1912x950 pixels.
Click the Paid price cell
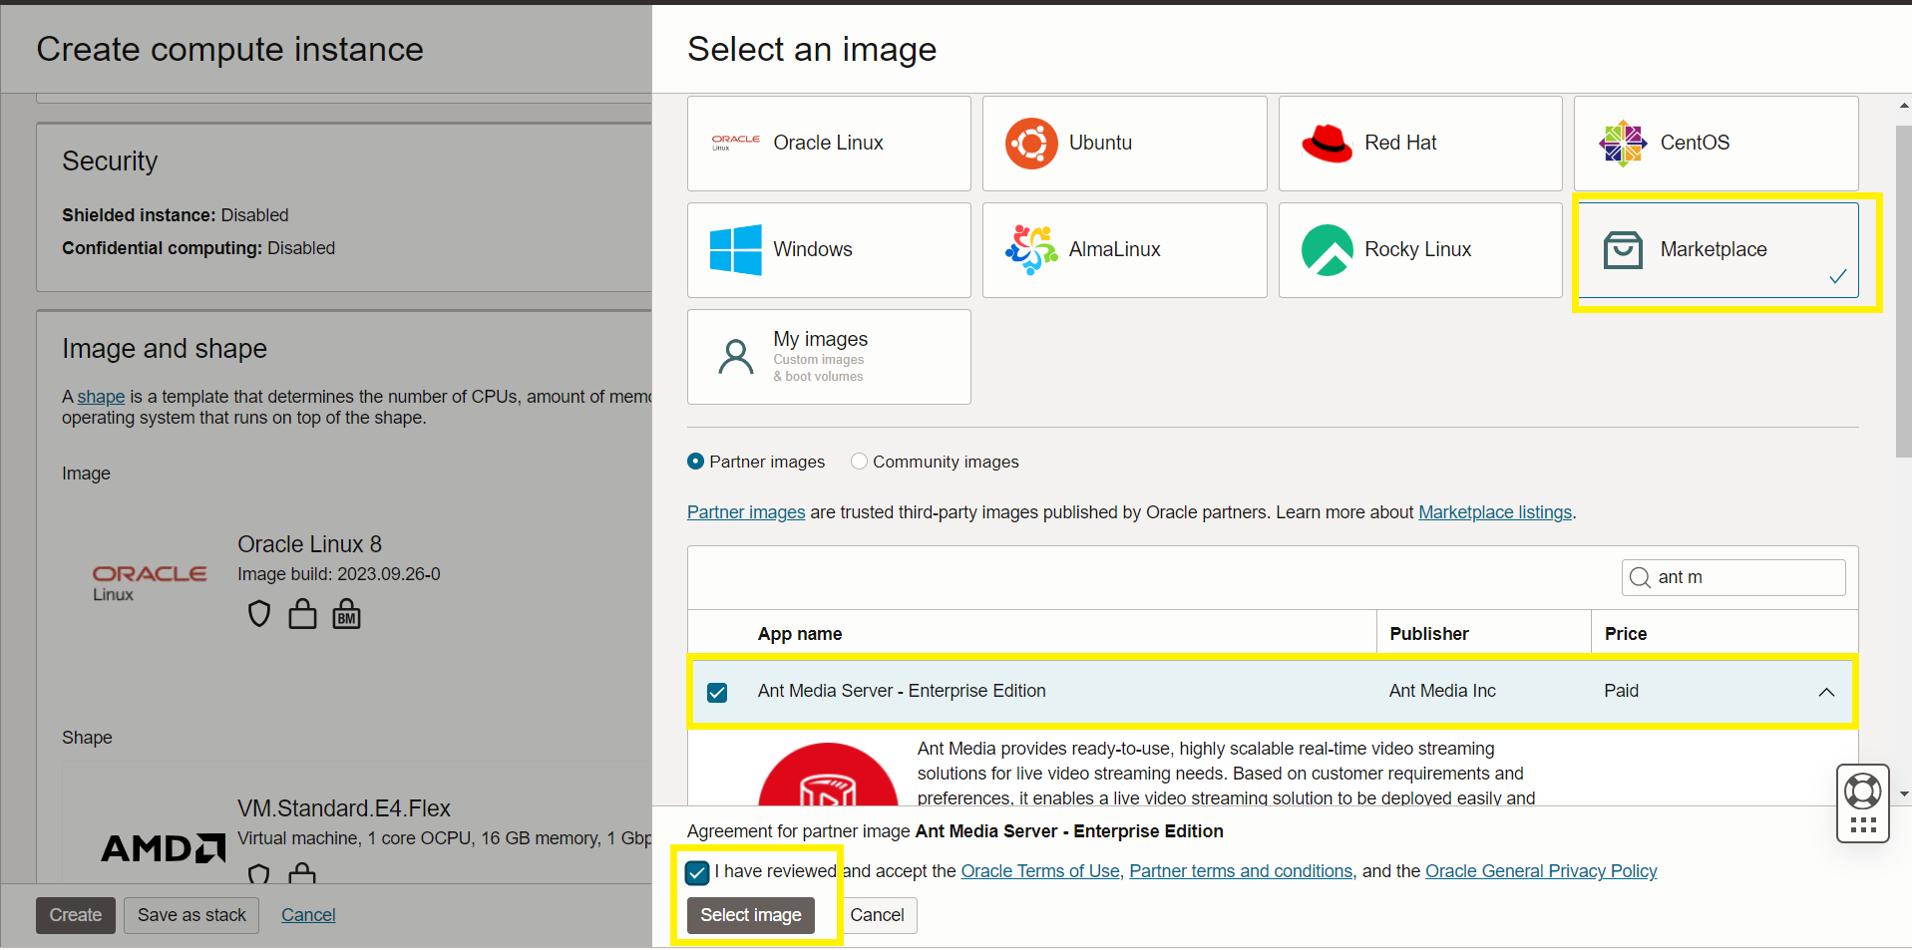[1621, 691]
